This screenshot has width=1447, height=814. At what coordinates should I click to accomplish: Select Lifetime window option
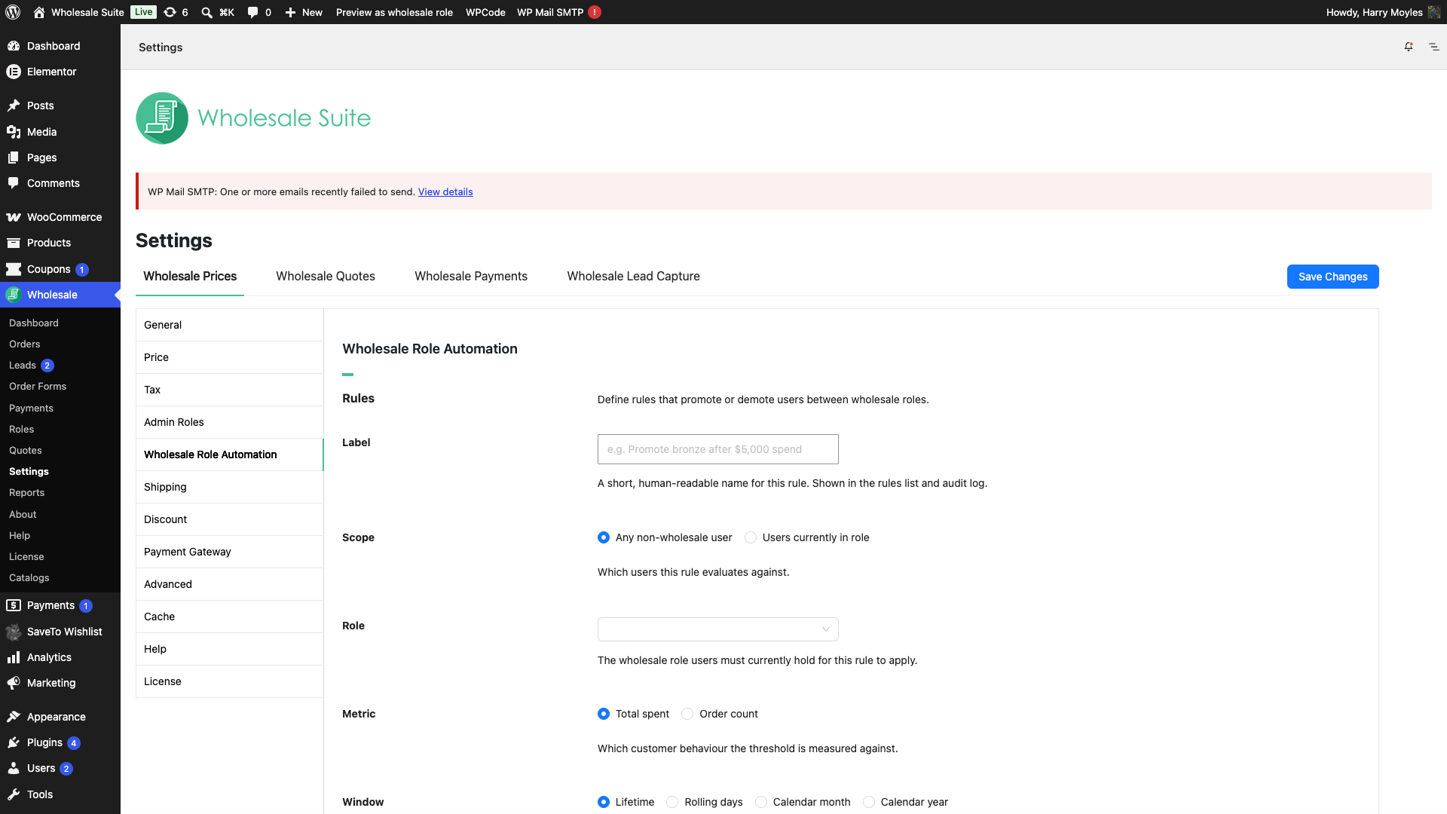pyautogui.click(x=604, y=802)
